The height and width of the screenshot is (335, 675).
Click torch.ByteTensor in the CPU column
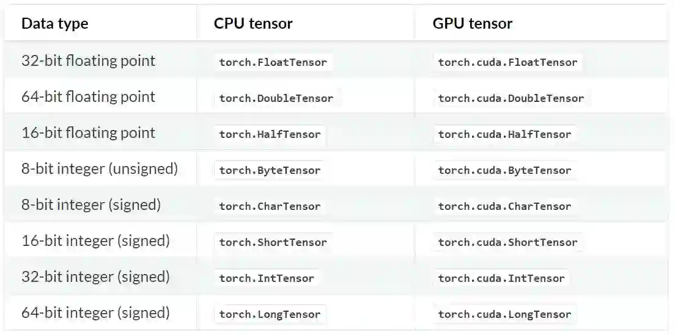270,170
